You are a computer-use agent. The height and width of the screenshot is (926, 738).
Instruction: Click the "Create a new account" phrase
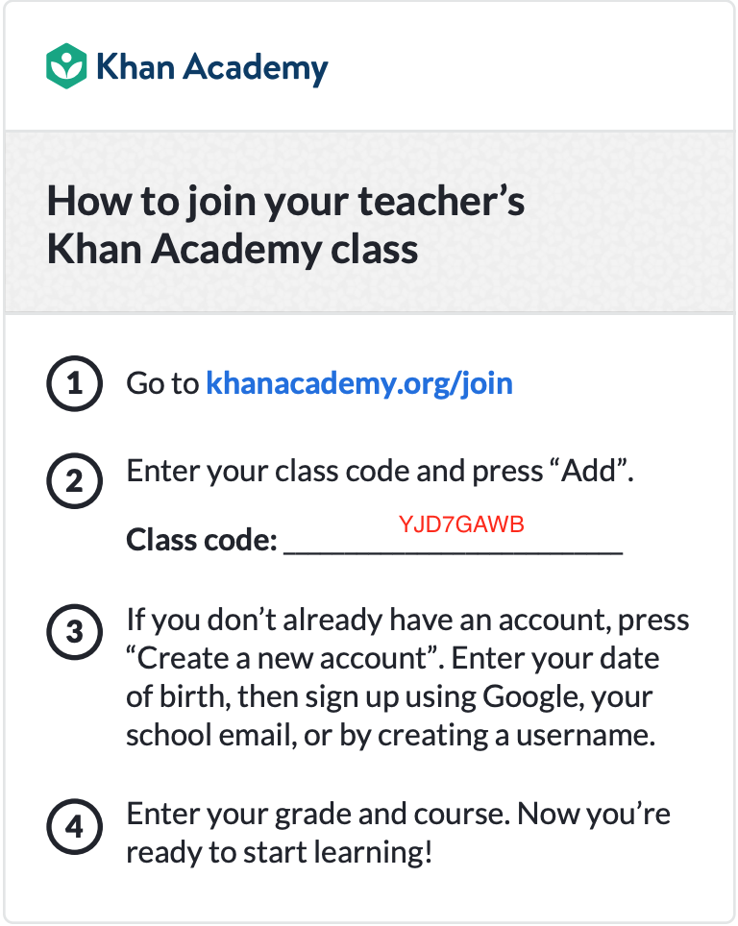click(x=283, y=659)
